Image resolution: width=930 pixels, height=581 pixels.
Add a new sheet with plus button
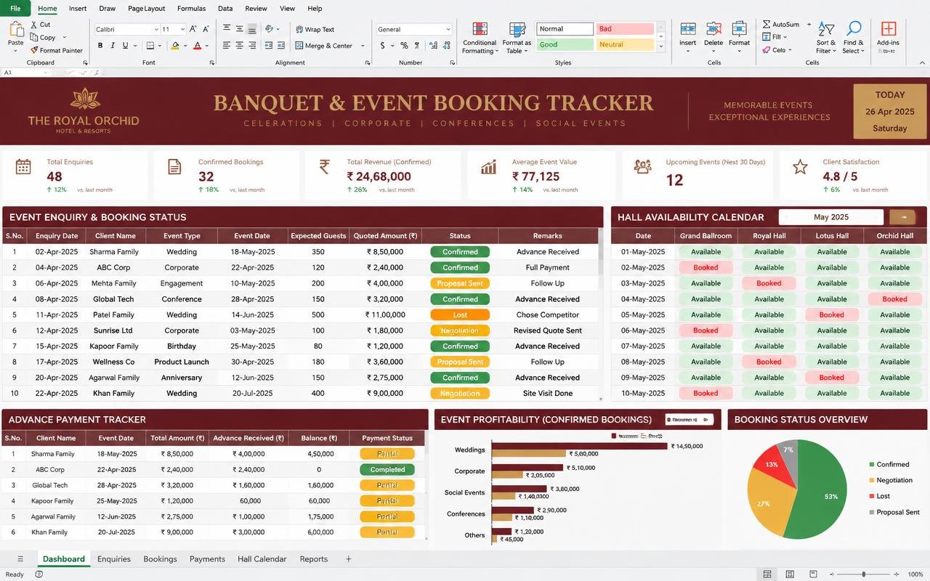(x=348, y=558)
